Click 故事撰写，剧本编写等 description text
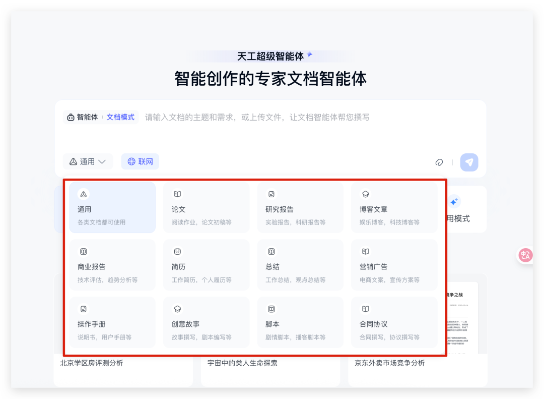Viewport: 544px width, 399px height. [201, 337]
